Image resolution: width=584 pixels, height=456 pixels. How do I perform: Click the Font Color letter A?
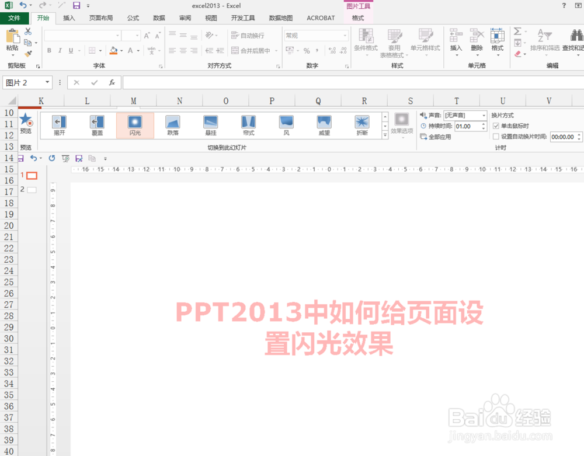click(x=130, y=50)
